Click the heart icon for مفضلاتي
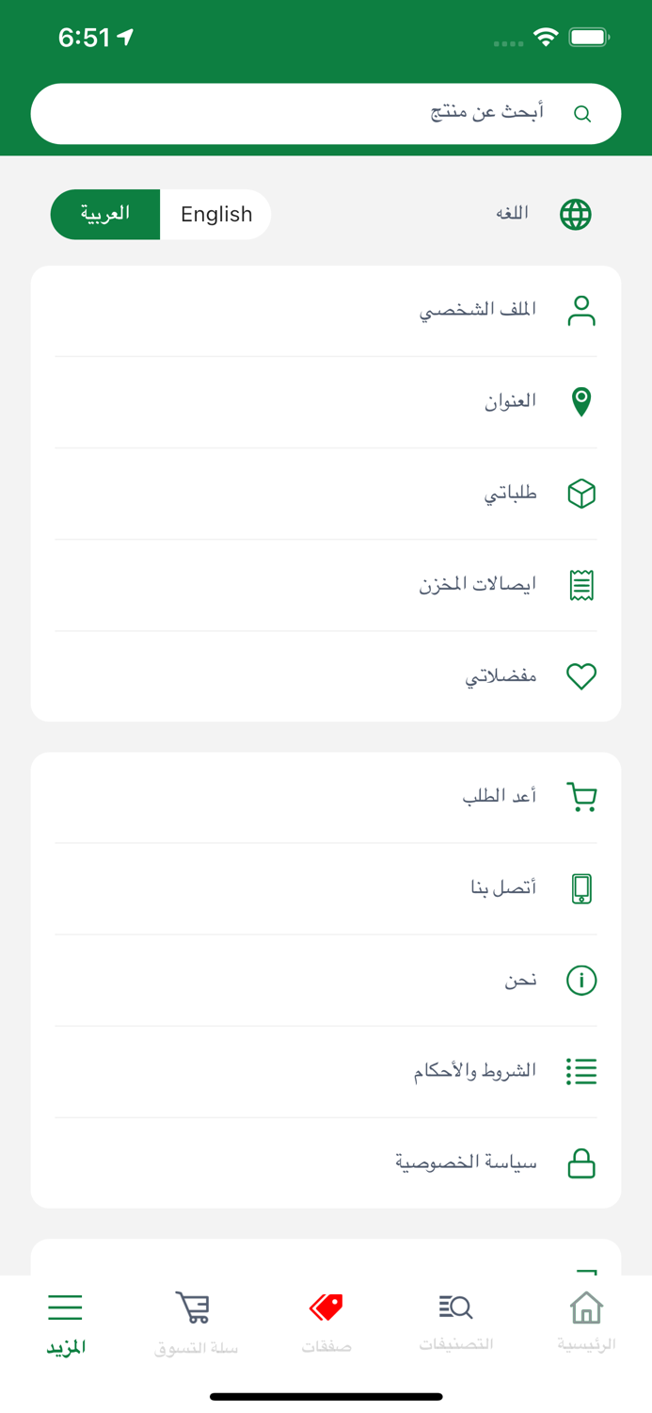This screenshot has height=1413, width=652. click(581, 675)
